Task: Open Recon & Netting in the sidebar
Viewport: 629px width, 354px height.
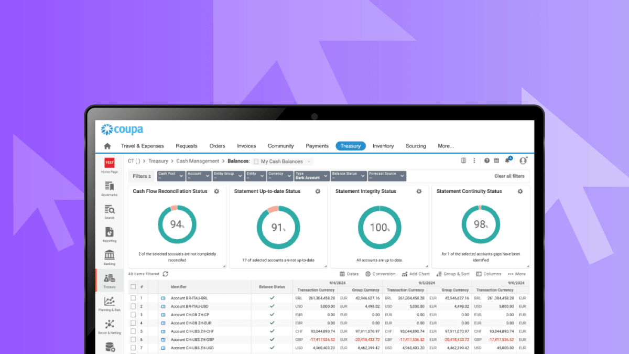Action: [x=110, y=327]
